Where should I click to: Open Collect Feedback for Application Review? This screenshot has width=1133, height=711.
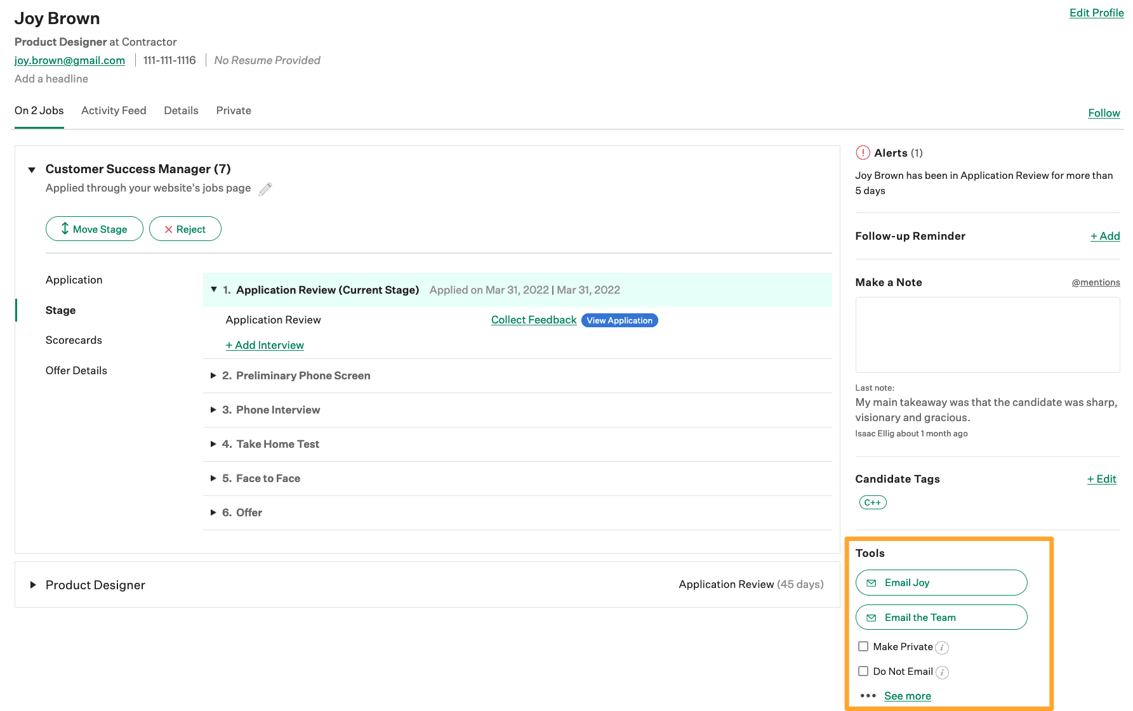point(533,320)
